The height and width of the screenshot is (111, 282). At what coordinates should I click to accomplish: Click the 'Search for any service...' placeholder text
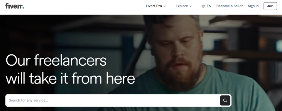(28, 100)
